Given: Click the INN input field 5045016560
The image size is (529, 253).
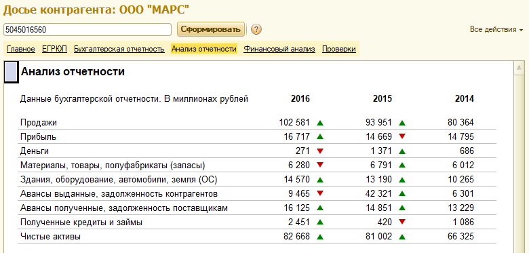Looking at the screenshot, I should tap(87, 30).
